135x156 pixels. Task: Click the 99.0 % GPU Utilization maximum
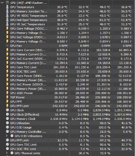coord(105,123)
